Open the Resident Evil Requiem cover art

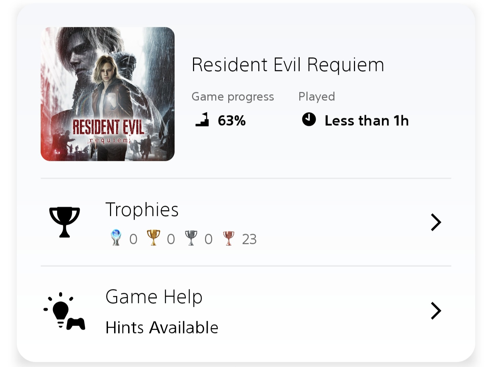(108, 94)
